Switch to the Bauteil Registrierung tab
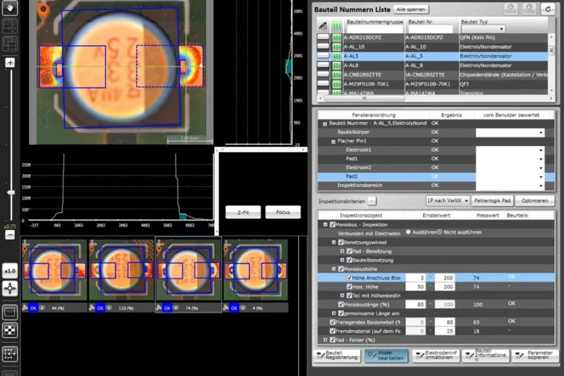Viewport: 564px width, 376px height. click(337, 356)
